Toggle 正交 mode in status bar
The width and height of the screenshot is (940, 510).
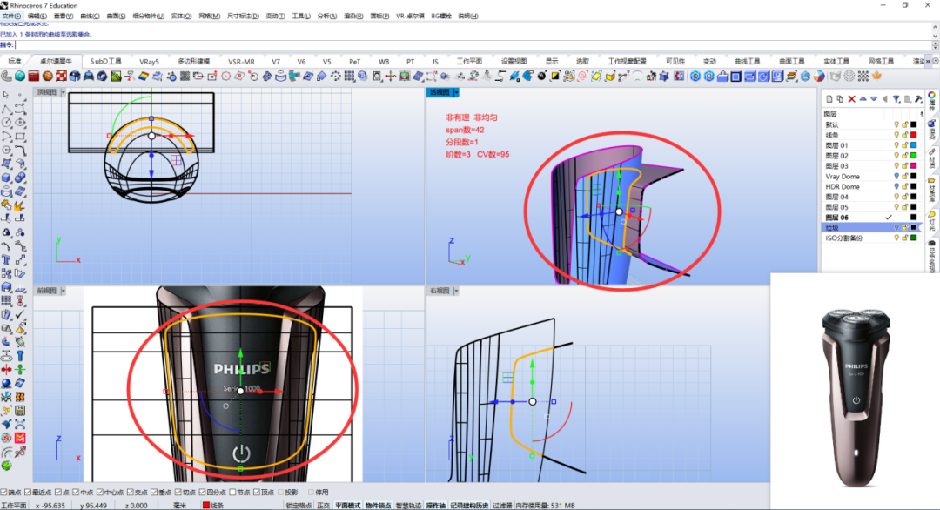[323, 506]
